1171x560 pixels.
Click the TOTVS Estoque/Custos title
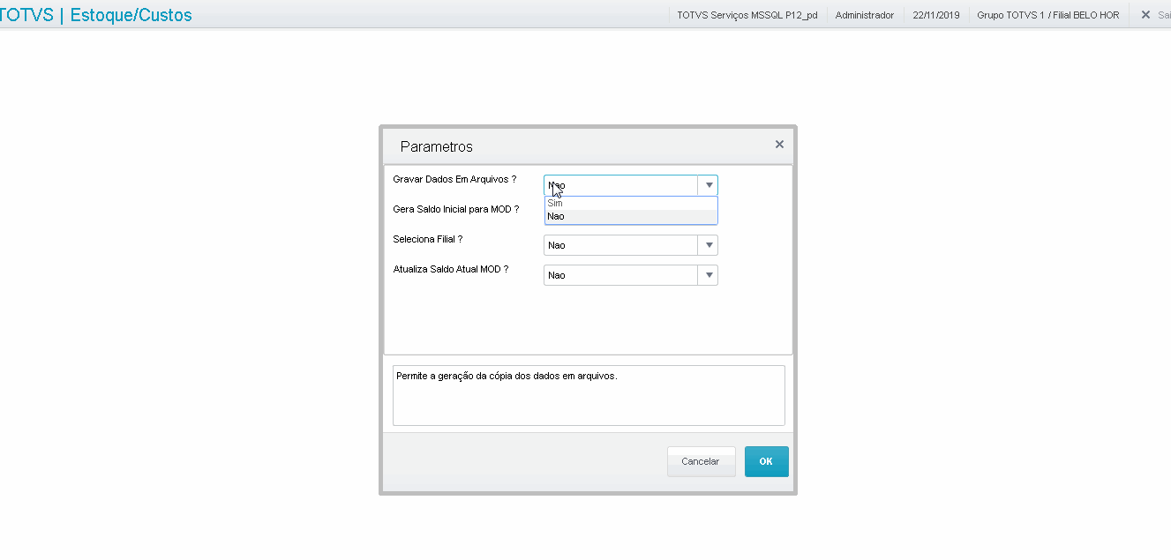(96, 15)
